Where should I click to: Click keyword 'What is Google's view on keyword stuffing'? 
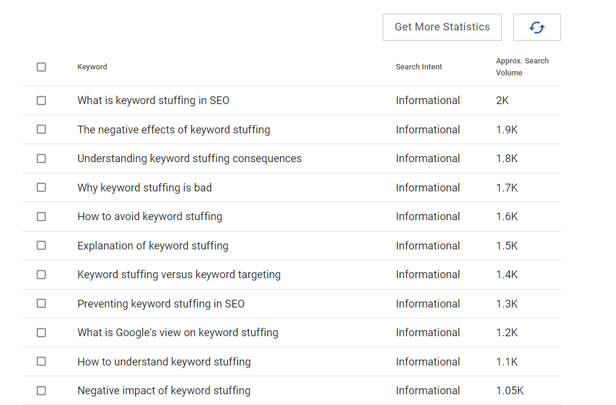click(178, 333)
